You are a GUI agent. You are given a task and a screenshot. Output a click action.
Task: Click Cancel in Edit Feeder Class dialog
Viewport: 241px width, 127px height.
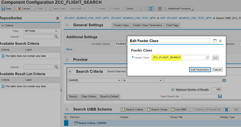[217, 70]
